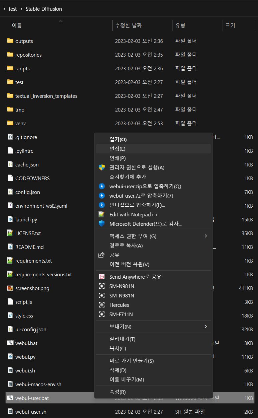
Task: Select webui-user.7z로 압축하기(7)
Action: click(x=154, y=196)
